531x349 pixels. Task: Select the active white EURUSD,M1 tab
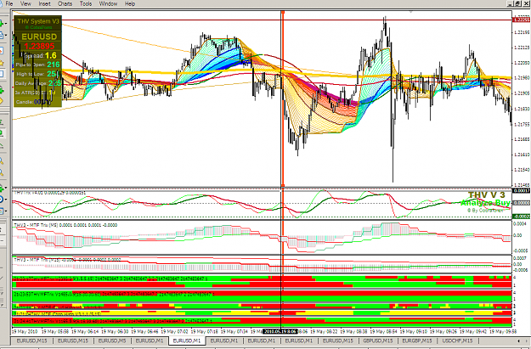click(187, 341)
